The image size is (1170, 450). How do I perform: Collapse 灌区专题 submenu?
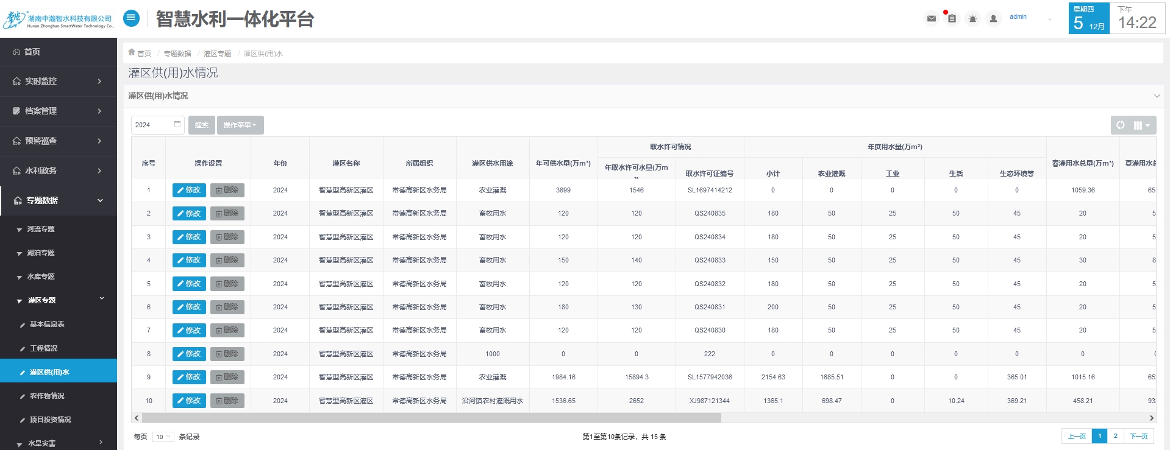point(59,300)
